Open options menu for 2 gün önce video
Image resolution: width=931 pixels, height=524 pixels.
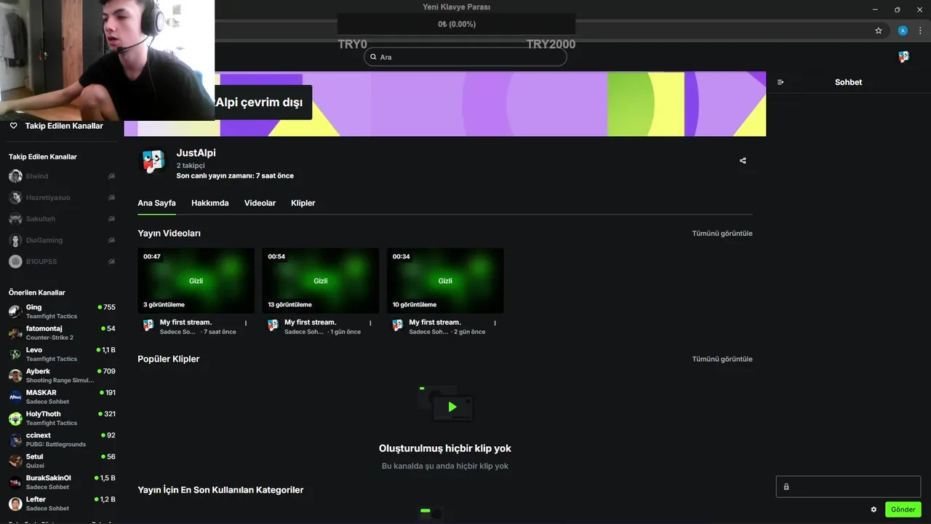click(495, 323)
